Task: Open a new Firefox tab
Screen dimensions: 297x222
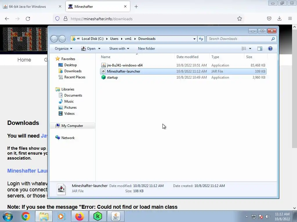Action: coord(136,7)
